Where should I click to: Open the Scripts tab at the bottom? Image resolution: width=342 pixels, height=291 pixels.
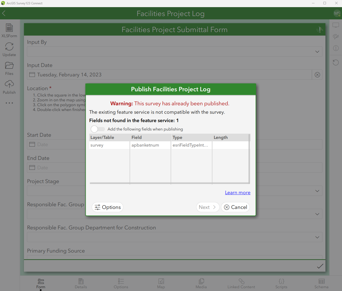point(281,283)
